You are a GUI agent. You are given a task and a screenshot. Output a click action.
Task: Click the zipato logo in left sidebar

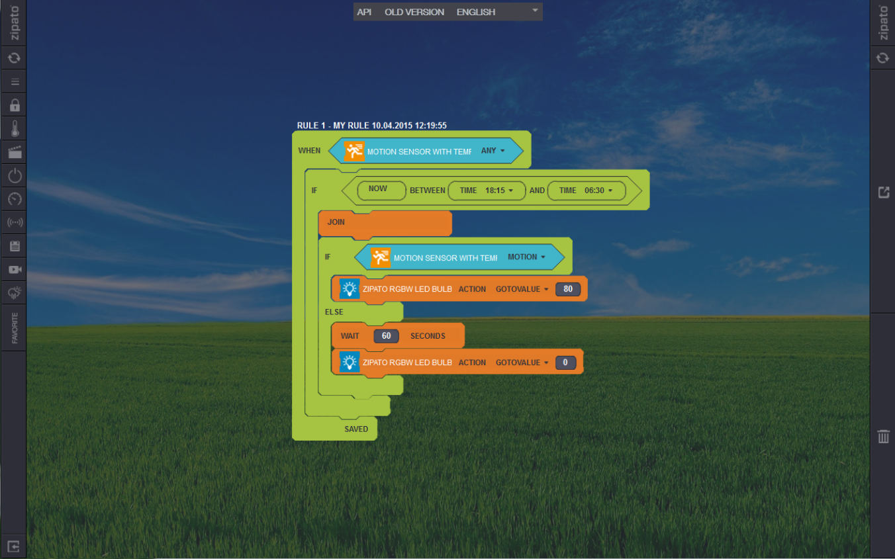point(15,22)
